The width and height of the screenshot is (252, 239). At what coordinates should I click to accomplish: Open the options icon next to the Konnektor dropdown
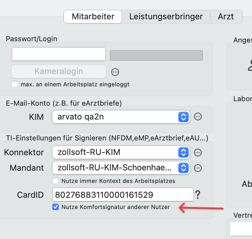tap(198, 152)
